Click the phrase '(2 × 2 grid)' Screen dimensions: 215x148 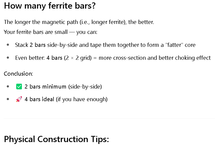coord(78,58)
